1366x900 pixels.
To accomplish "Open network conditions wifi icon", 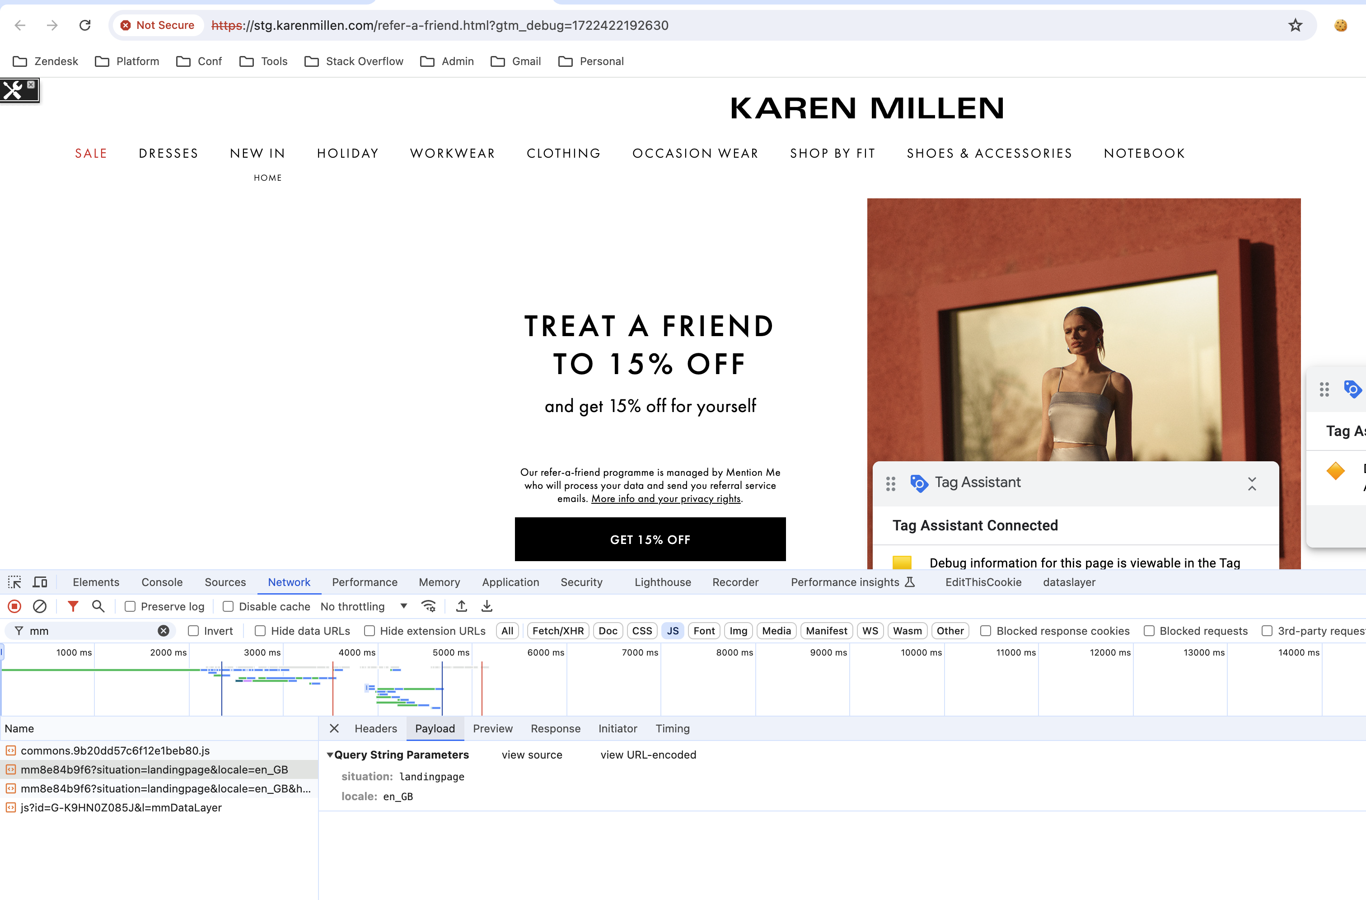I will tap(429, 606).
